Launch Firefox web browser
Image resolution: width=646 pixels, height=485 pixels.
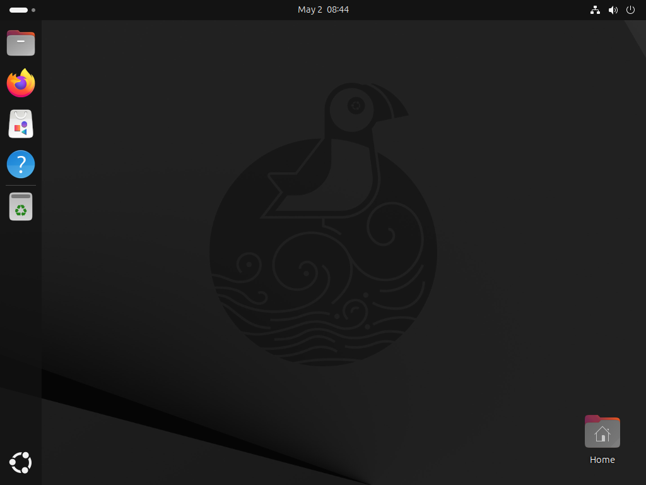pyautogui.click(x=21, y=83)
